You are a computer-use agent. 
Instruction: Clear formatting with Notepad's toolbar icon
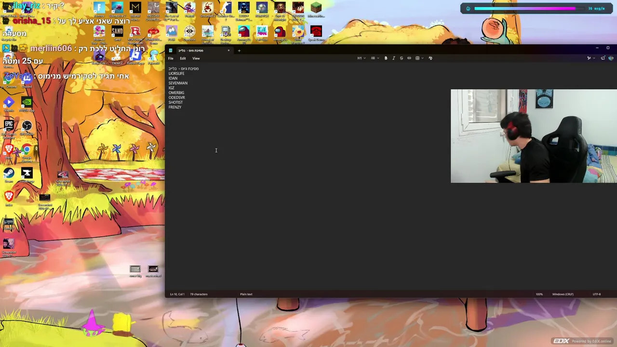point(430,58)
